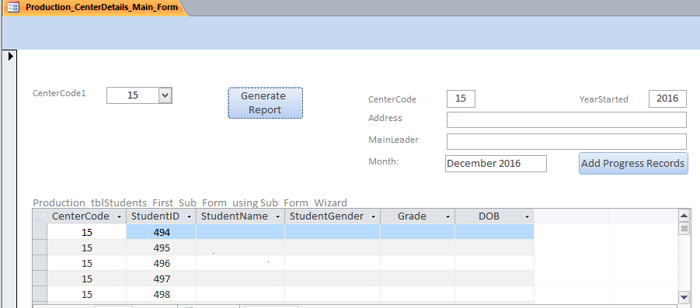
Task: Click the Add Progress Records button
Action: tap(633, 163)
